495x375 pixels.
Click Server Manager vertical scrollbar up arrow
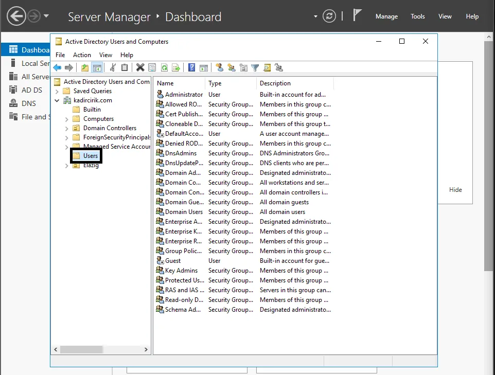coord(488,37)
